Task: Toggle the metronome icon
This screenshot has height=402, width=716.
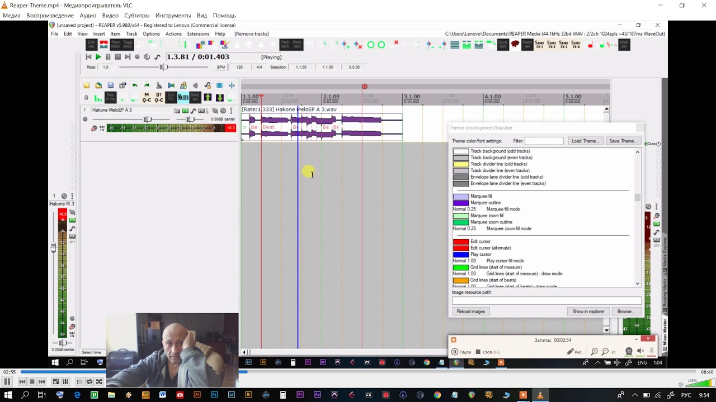Action: click(159, 85)
